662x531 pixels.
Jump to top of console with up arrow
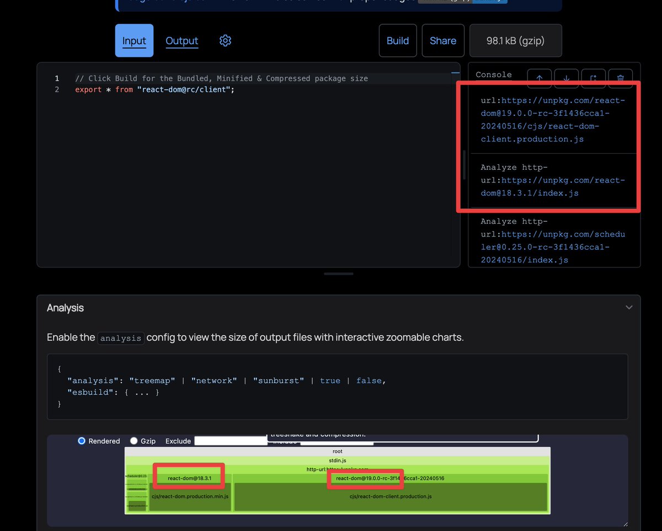tap(540, 79)
